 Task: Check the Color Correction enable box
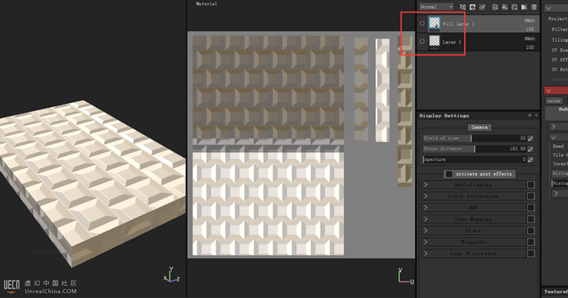(x=531, y=196)
